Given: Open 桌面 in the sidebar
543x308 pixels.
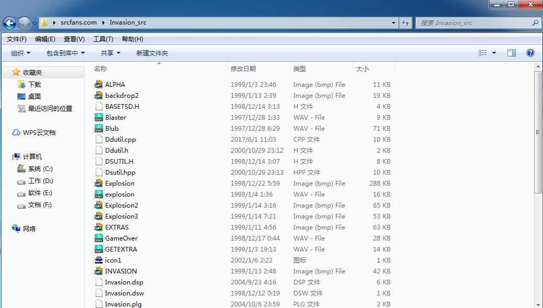Looking at the screenshot, I should [35, 97].
